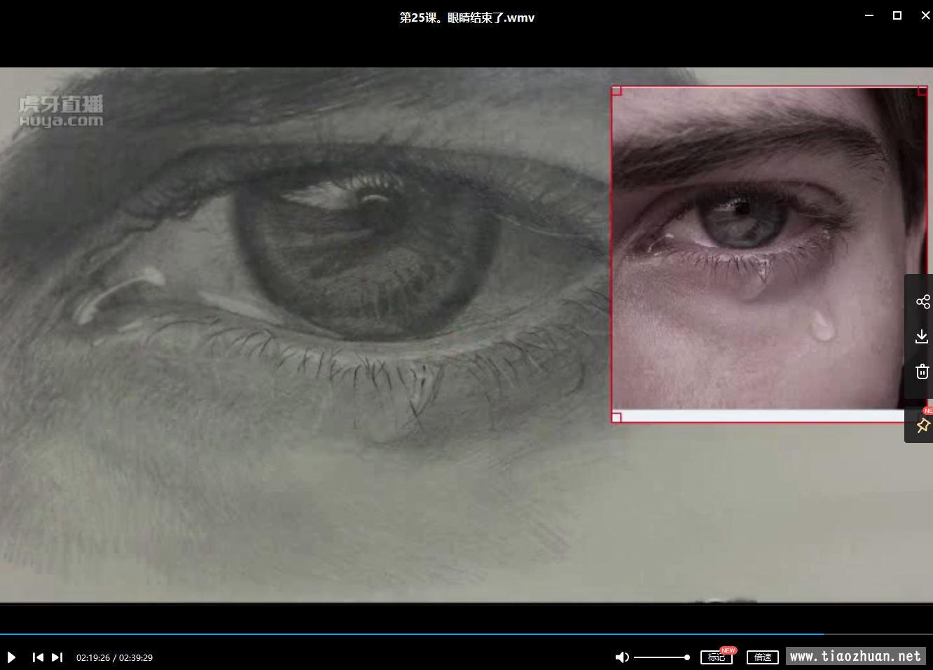Seek on the blue video progress bar
The width and height of the screenshot is (933, 670).
coord(420,634)
